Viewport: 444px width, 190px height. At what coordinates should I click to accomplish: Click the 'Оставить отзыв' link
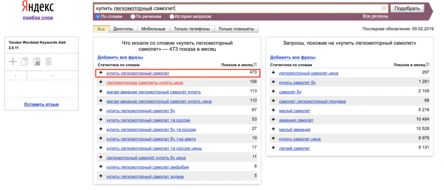41,105
